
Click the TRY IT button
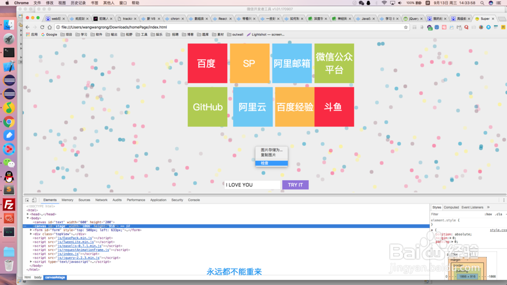pos(295,185)
